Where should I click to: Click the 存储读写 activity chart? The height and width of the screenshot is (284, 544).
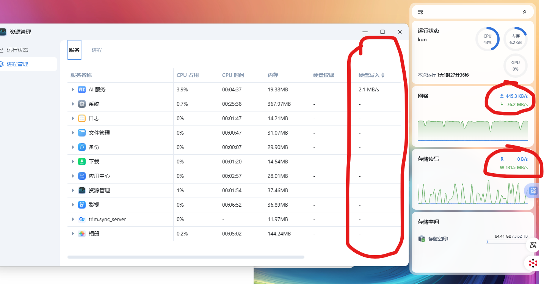point(473,192)
